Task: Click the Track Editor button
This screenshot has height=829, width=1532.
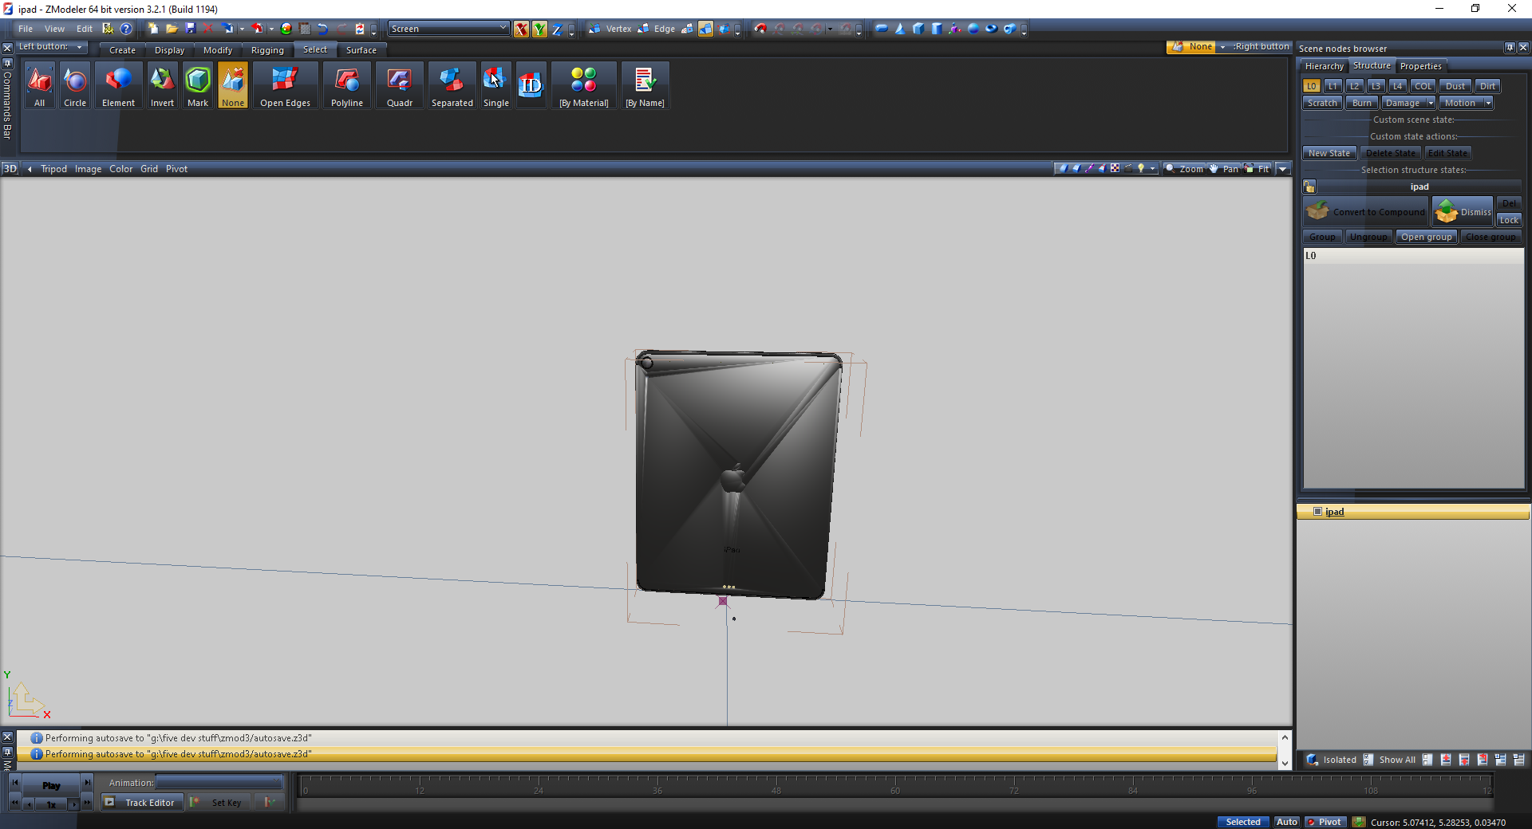Action: pyautogui.click(x=140, y=803)
